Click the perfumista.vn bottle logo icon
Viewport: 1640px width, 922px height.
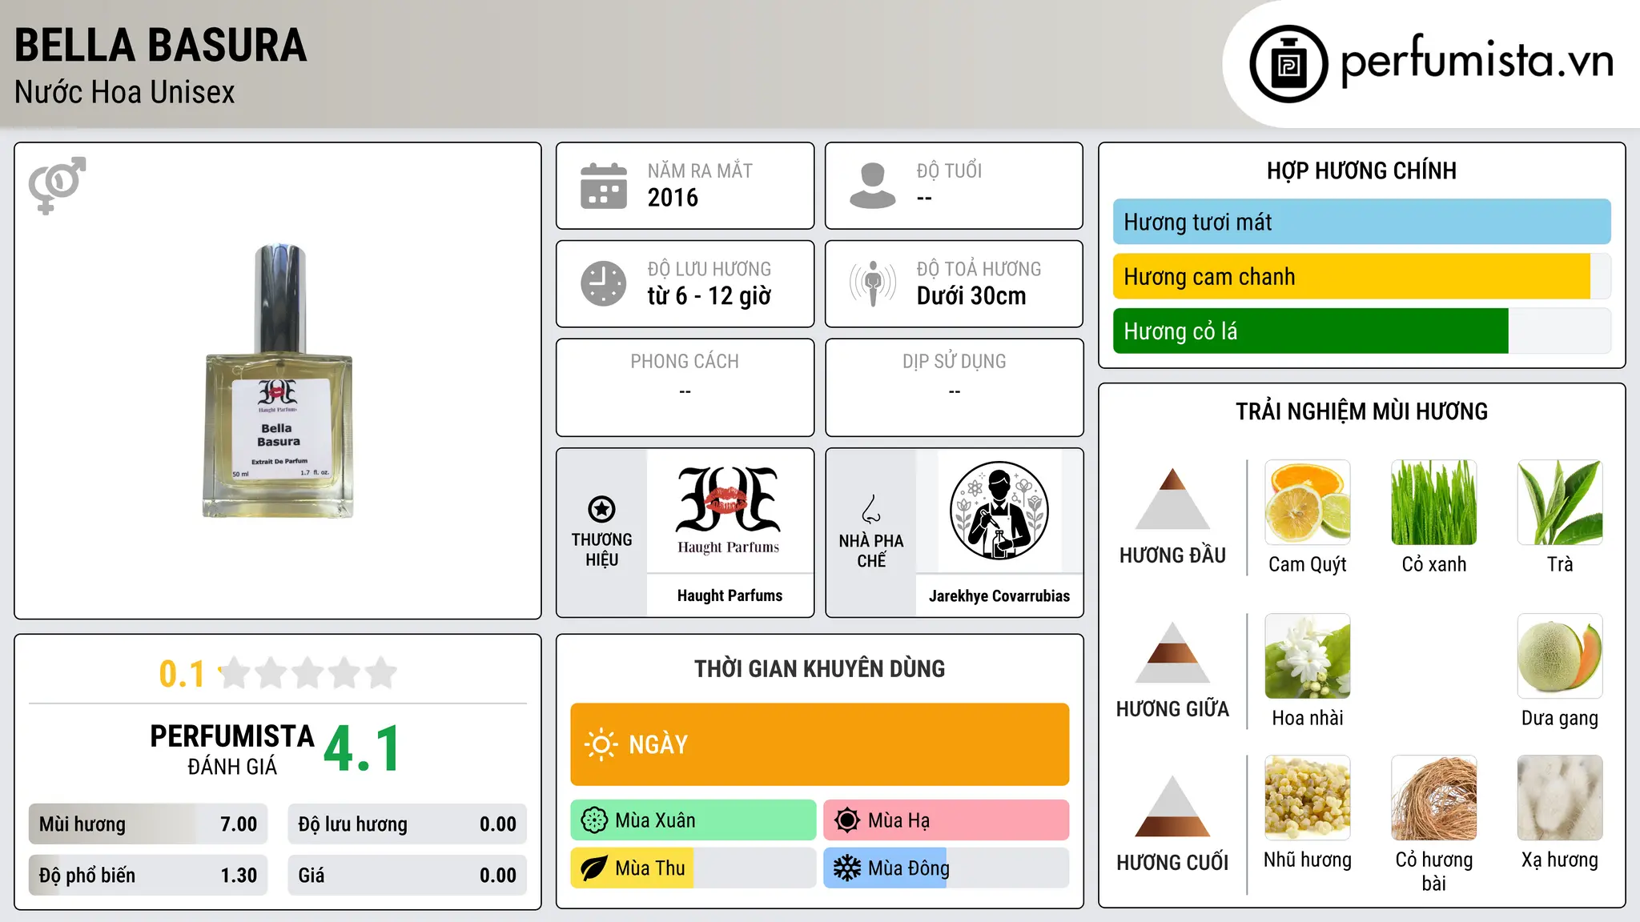(x=1288, y=64)
